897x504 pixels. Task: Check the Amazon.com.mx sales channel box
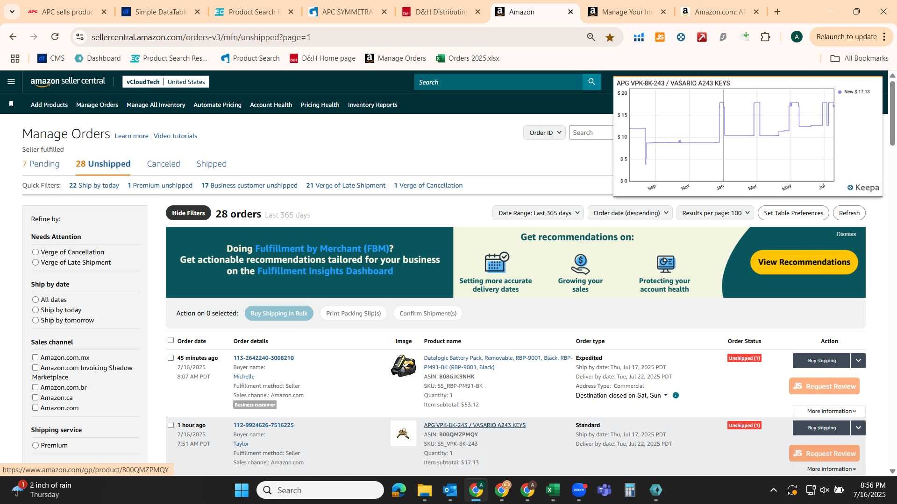coord(35,357)
